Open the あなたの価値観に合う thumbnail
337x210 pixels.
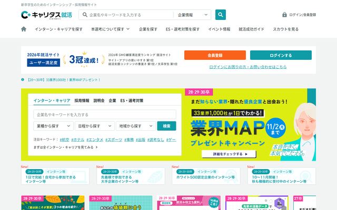121,203
